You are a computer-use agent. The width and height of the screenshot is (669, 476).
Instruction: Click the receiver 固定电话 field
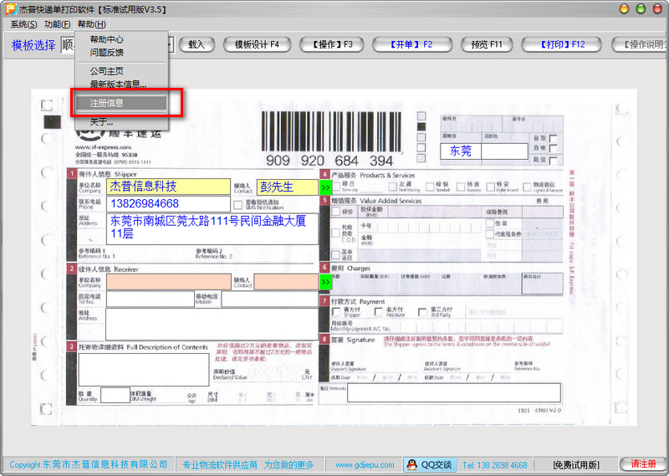pyautogui.click(x=151, y=299)
